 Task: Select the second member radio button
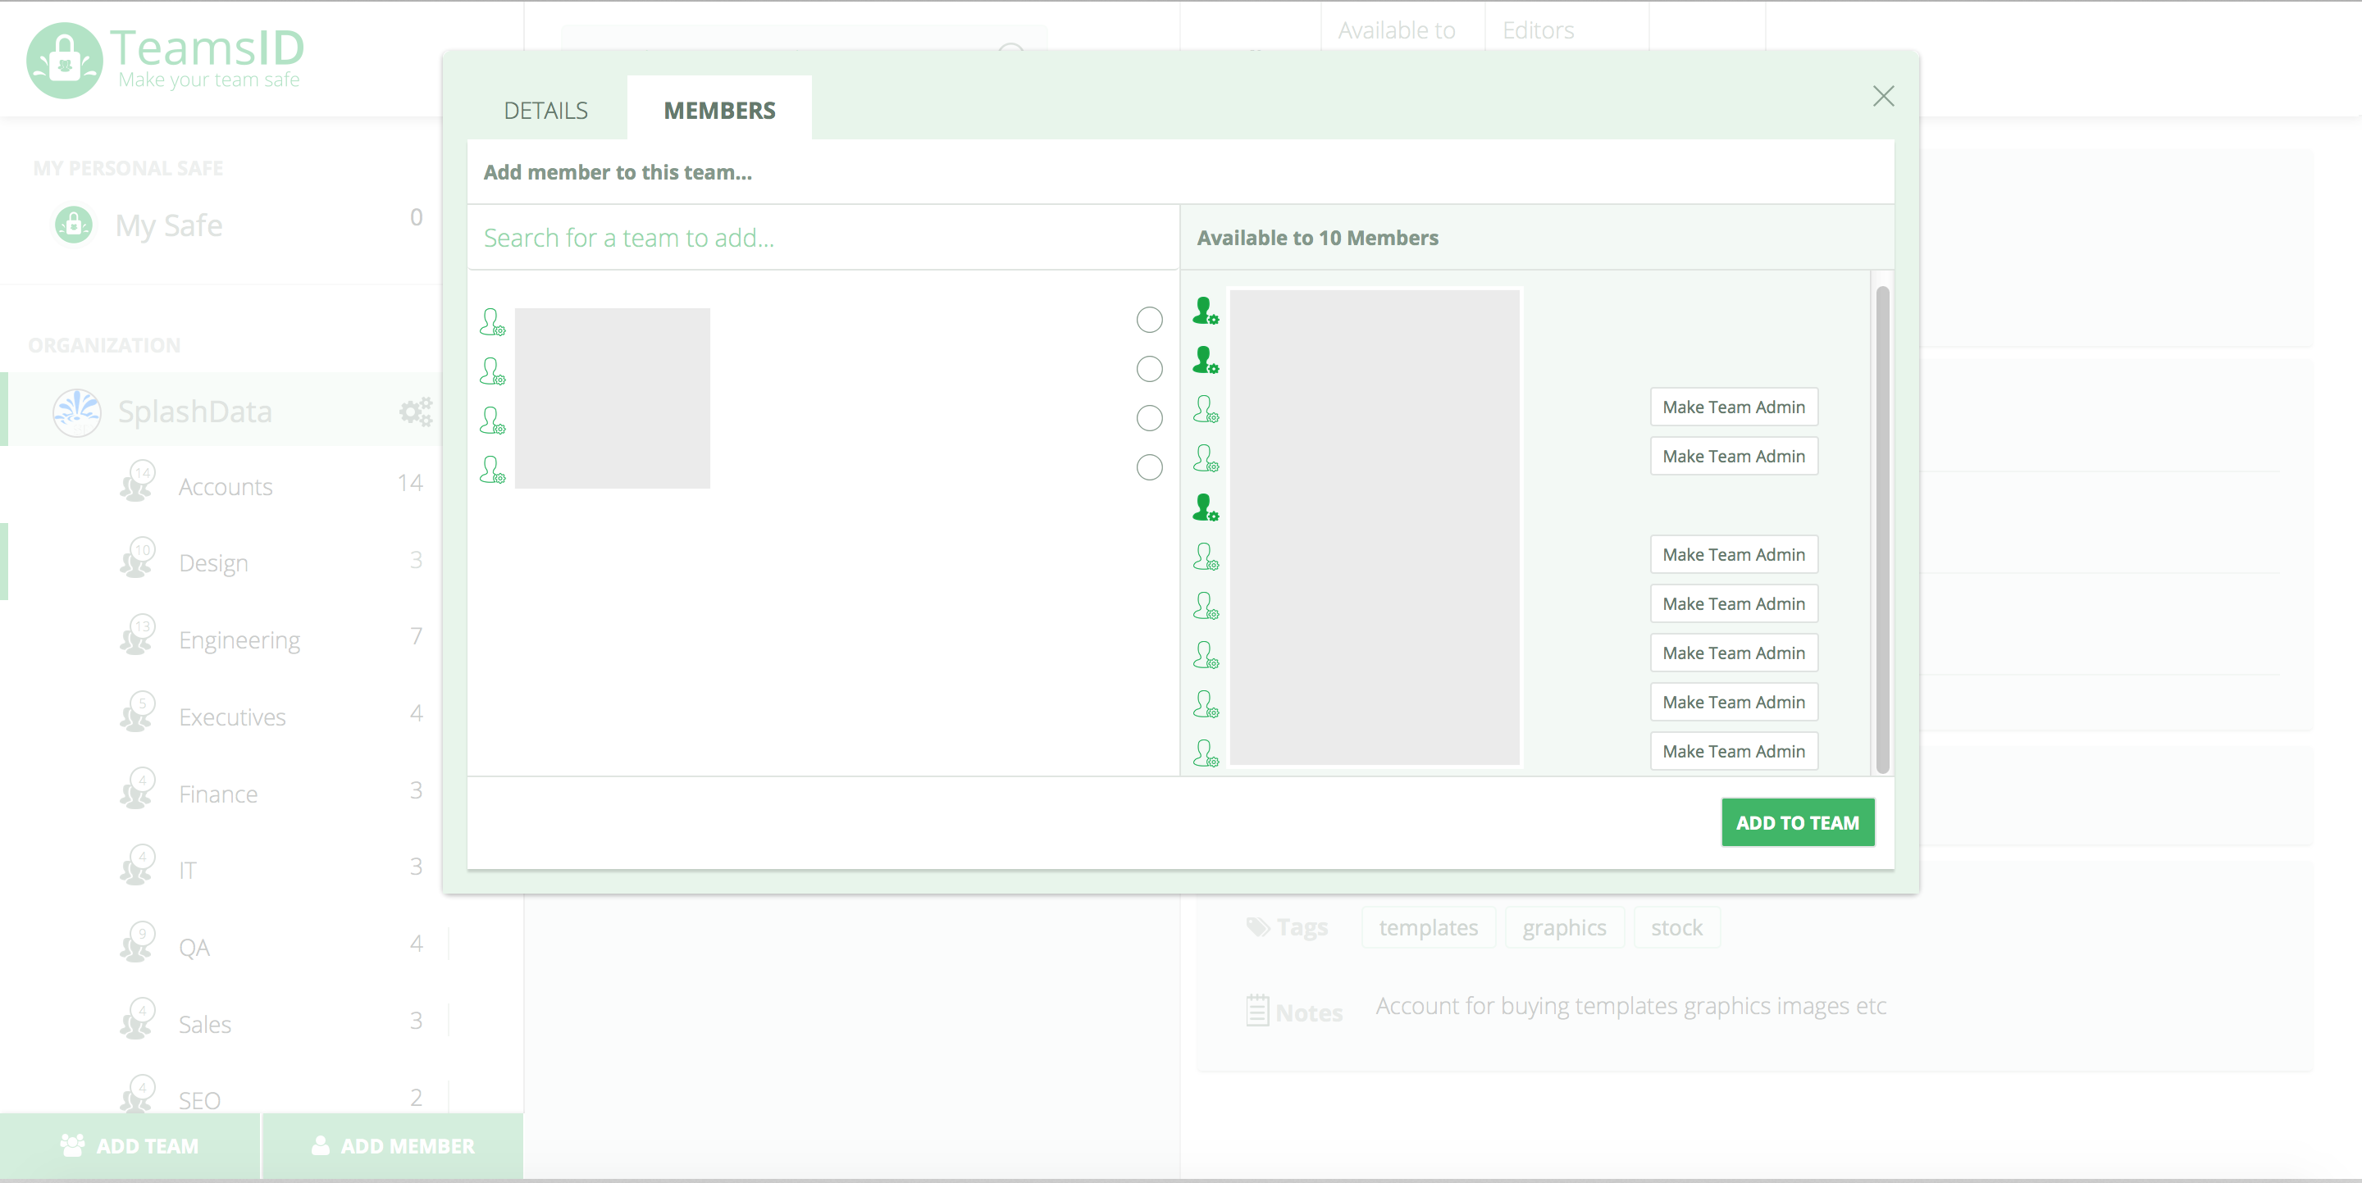pyautogui.click(x=1149, y=369)
